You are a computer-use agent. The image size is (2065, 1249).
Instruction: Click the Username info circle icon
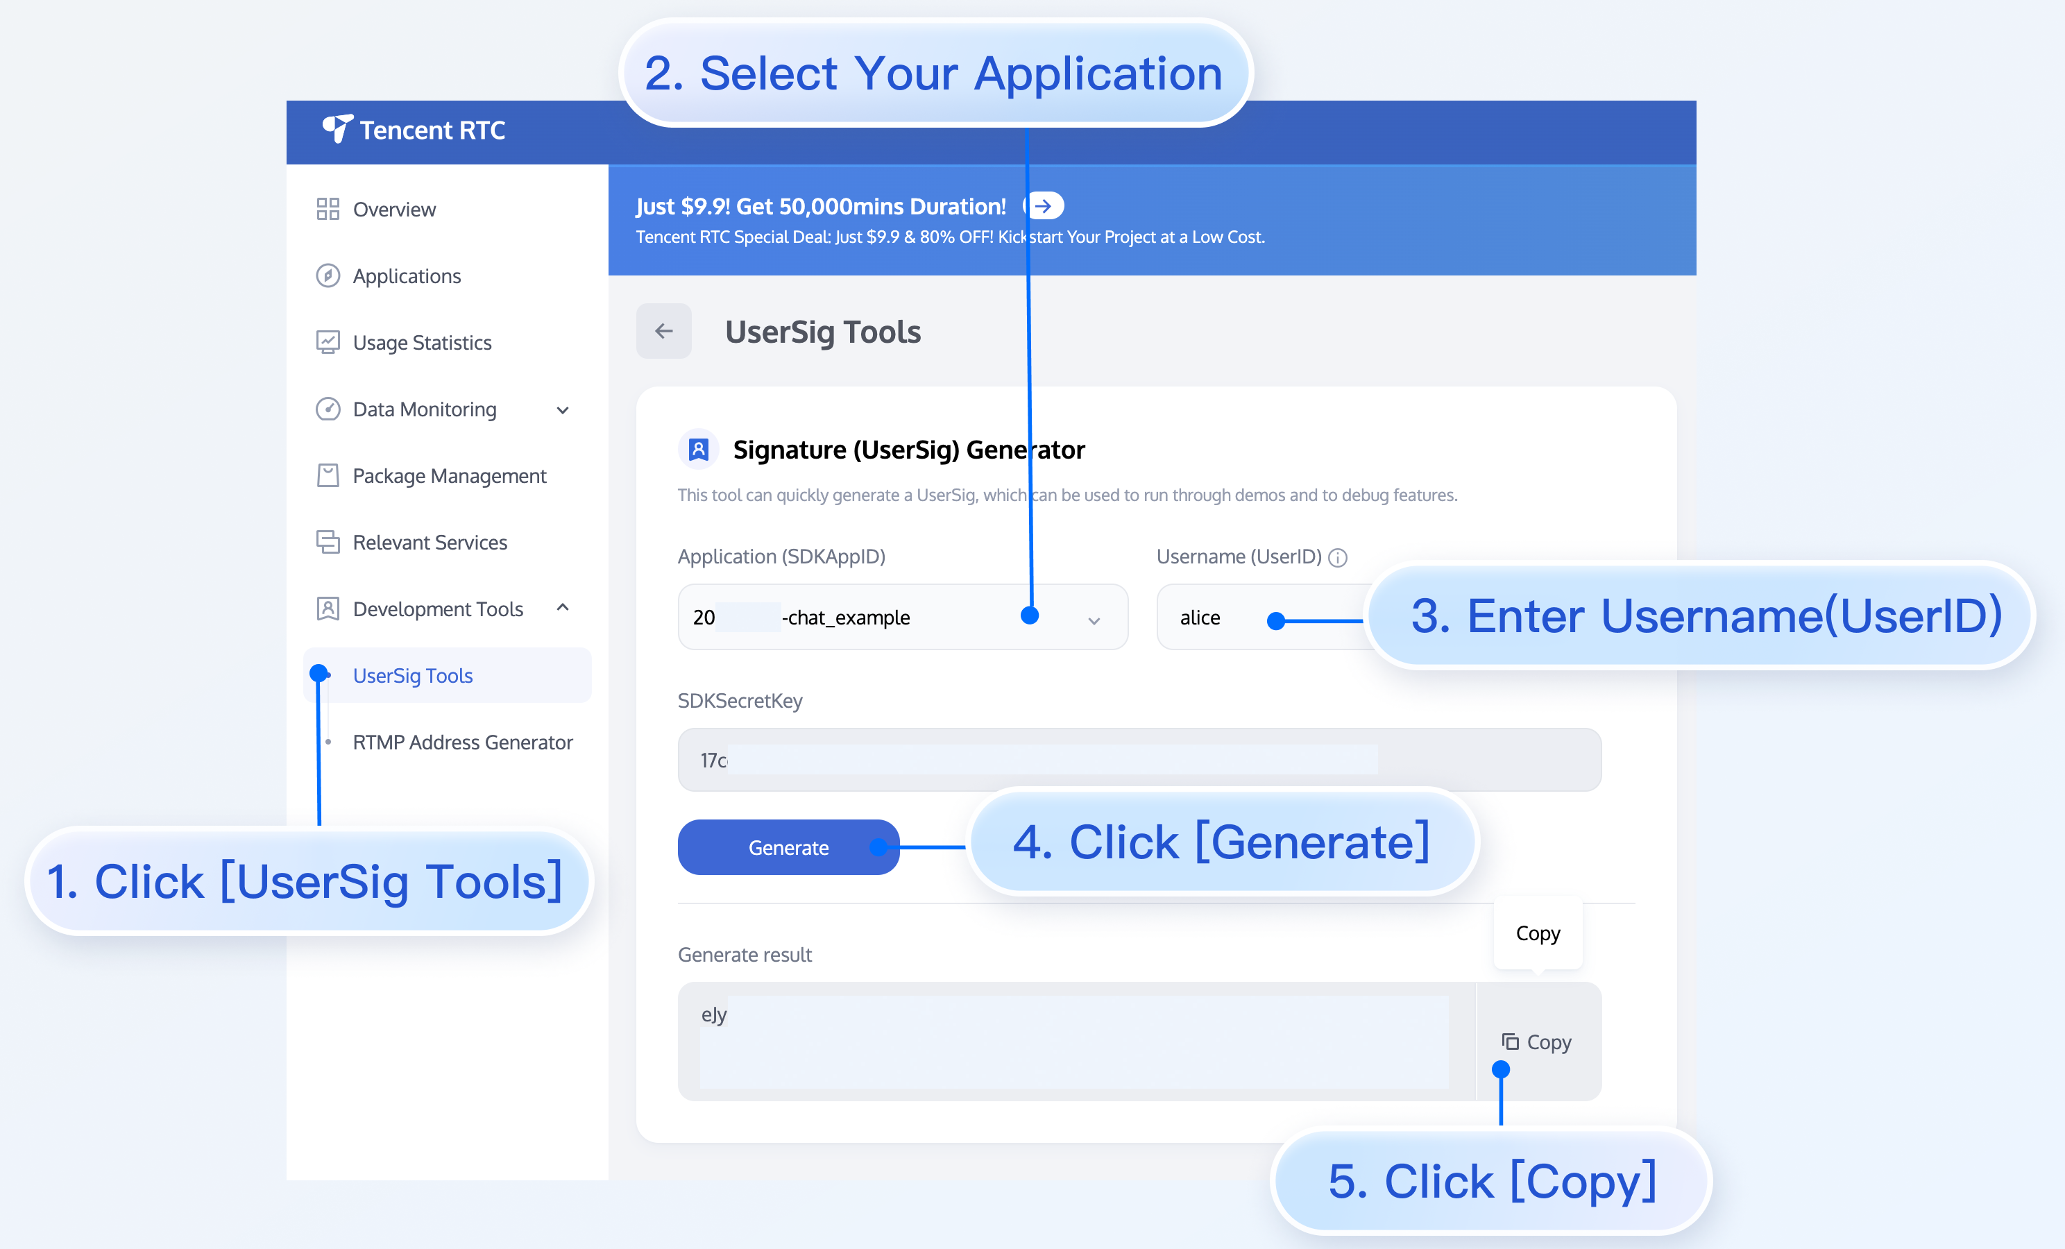(x=1339, y=557)
